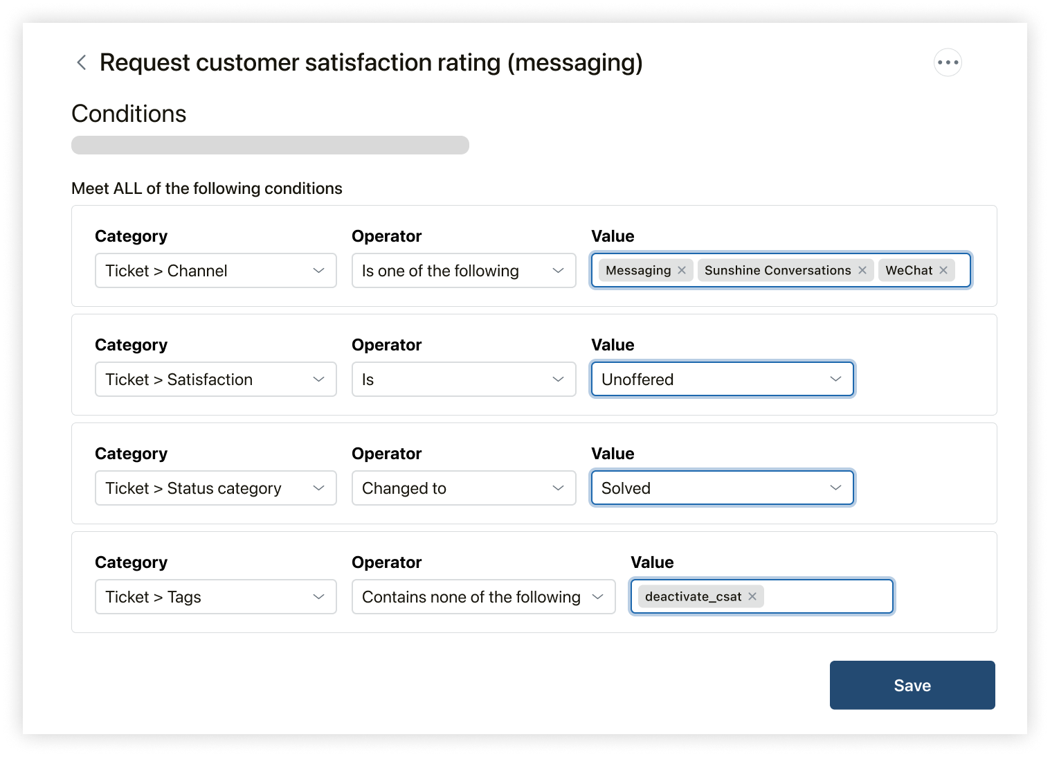Image resolution: width=1050 pixels, height=757 pixels.
Task: Remove the Messaging tag from Value
Action: pos(682,270)
